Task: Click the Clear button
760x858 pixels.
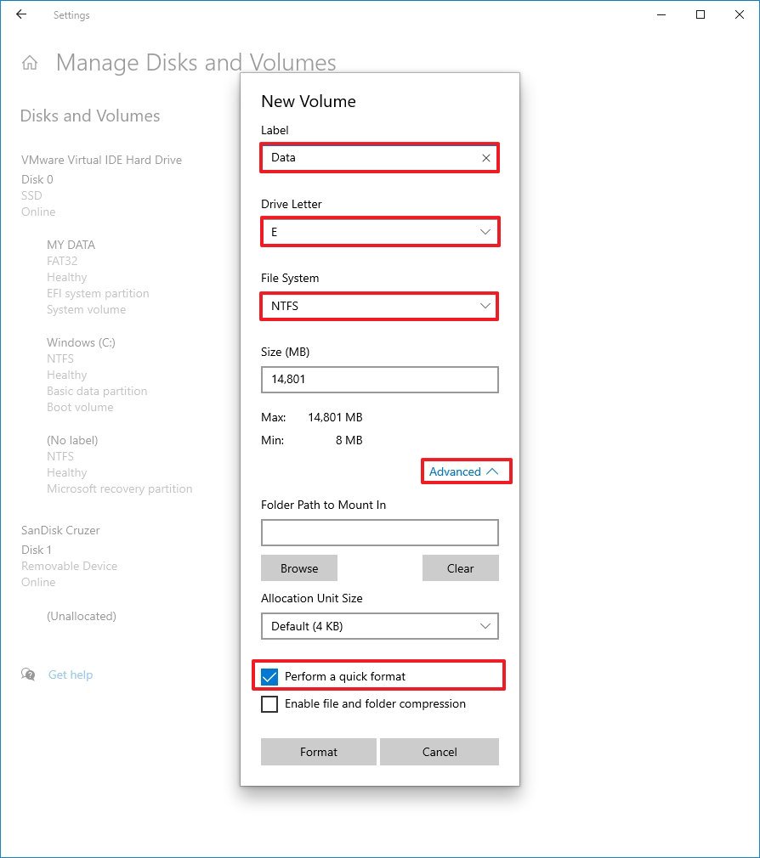Action: tap(460, 568)
